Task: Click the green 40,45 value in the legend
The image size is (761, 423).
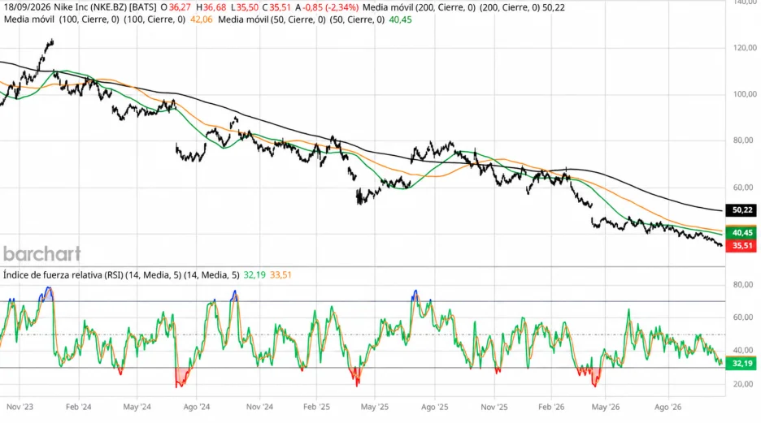Action: [x=400, y=19]
